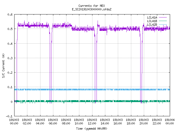Click the x-axis tick '191003 00:00'

coord(14,121)
